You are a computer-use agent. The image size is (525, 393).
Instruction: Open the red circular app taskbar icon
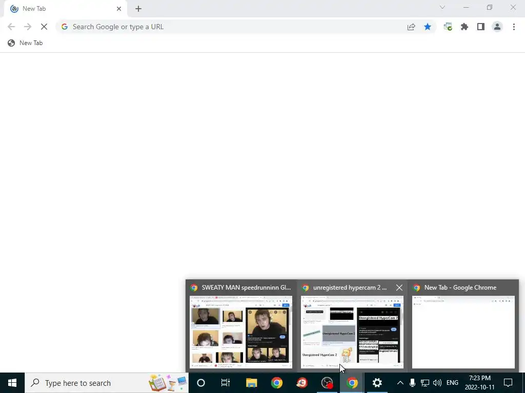click(301, 383)
